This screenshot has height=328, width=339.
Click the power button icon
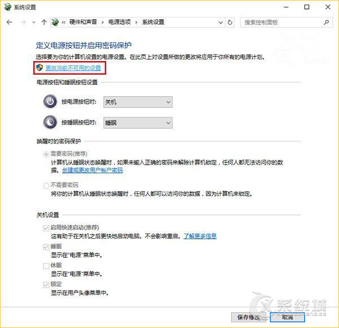coord(50,101)
